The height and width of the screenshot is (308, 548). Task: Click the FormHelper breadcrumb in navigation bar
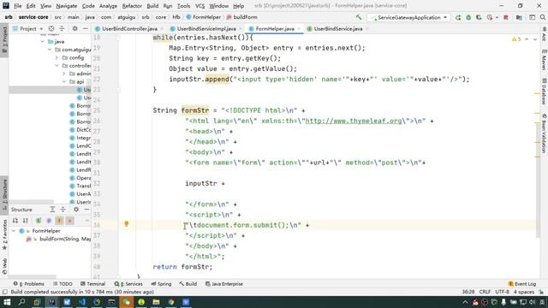coord(204,17)
